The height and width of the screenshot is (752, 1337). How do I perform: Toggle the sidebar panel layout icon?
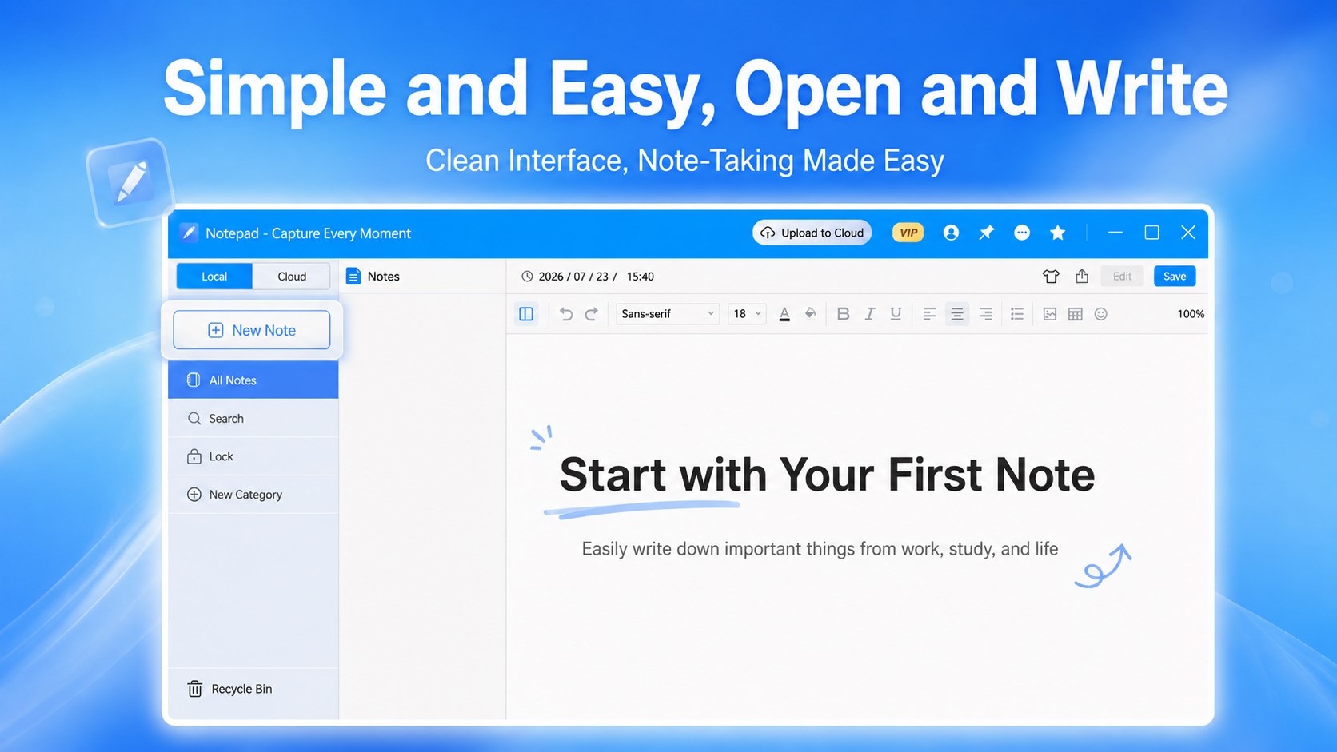(526, 314)
